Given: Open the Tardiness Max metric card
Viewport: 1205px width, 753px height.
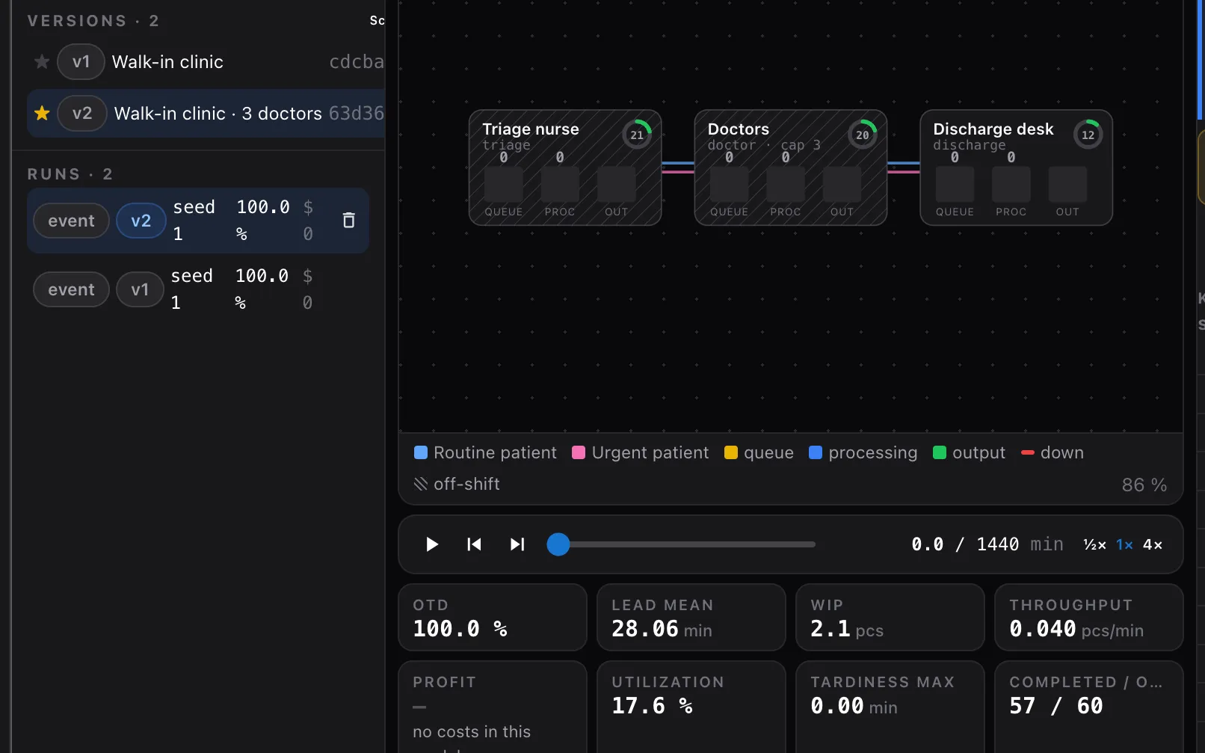Looking at the screenshot, I should tap(890, 707).
